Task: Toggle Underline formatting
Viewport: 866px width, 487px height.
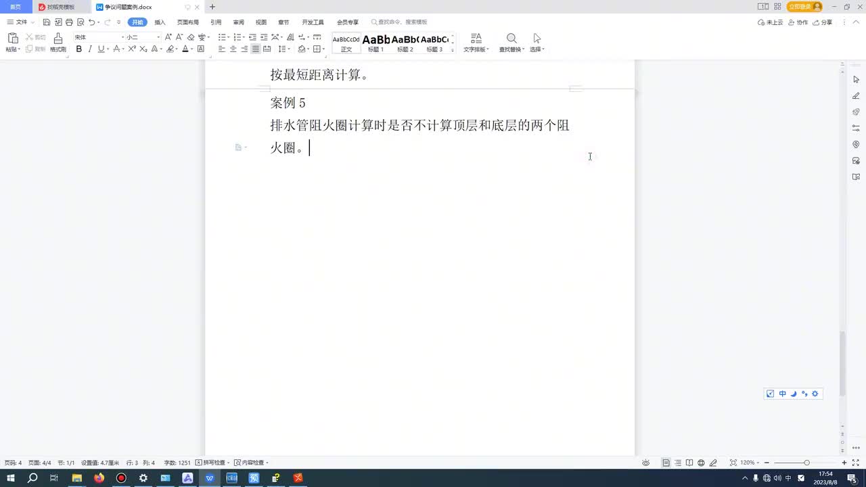Action: click(x=101, y=49)
